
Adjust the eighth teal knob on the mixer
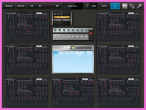point(86,30)
